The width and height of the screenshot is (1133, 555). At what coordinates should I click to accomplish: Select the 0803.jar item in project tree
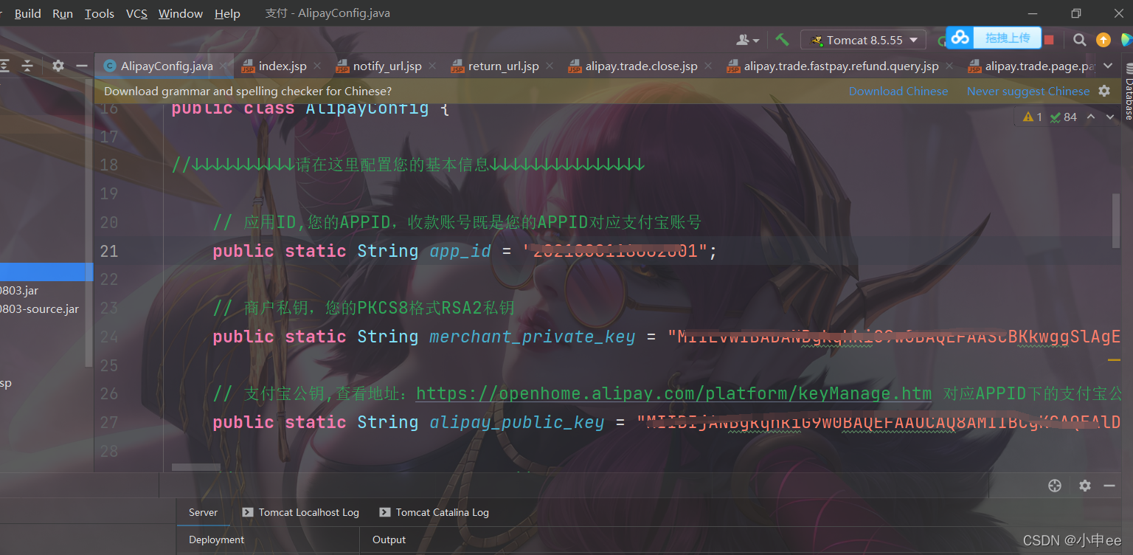(19, 291)
